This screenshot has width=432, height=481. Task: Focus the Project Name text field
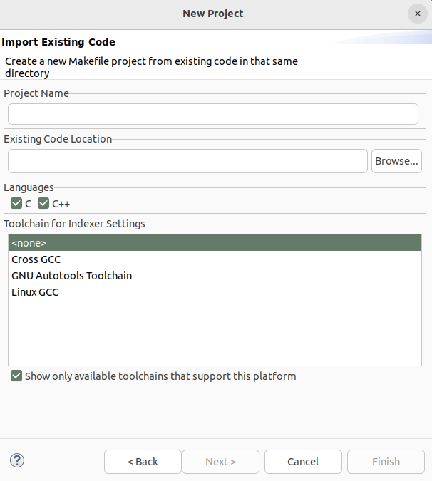pyautogui.click(x=212, y=114)
